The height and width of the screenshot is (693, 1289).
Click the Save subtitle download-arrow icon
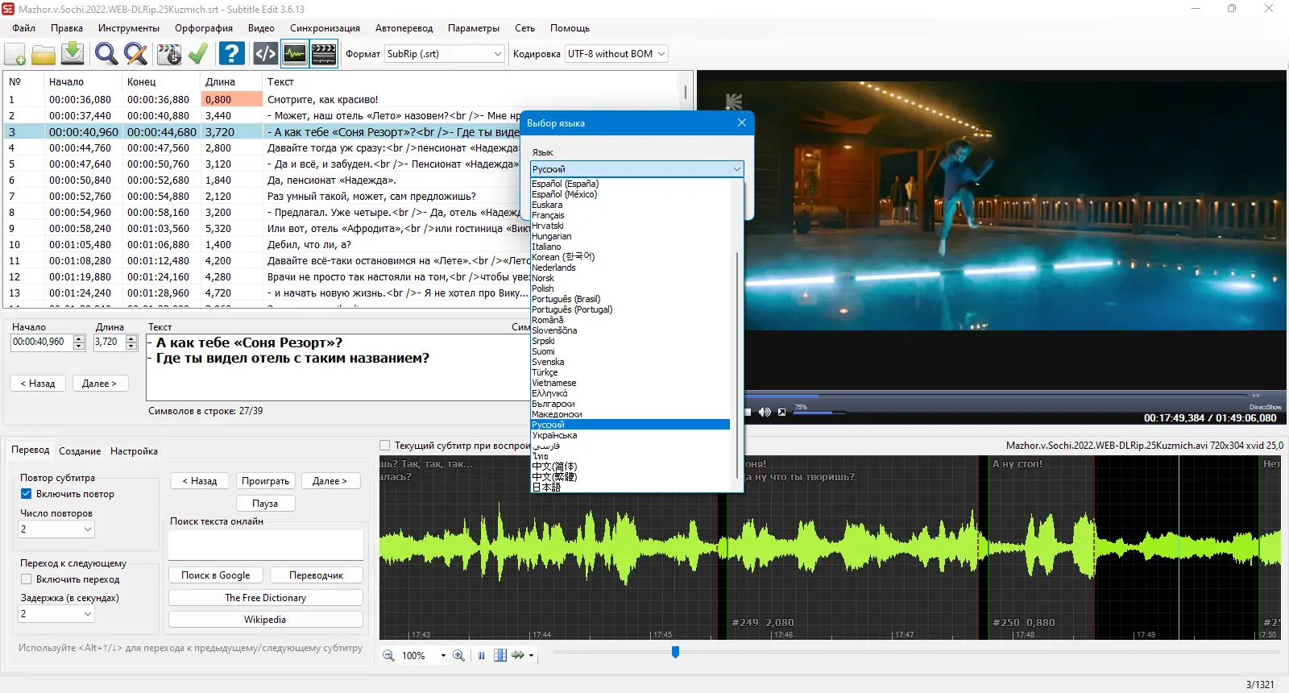pos(73,54)
